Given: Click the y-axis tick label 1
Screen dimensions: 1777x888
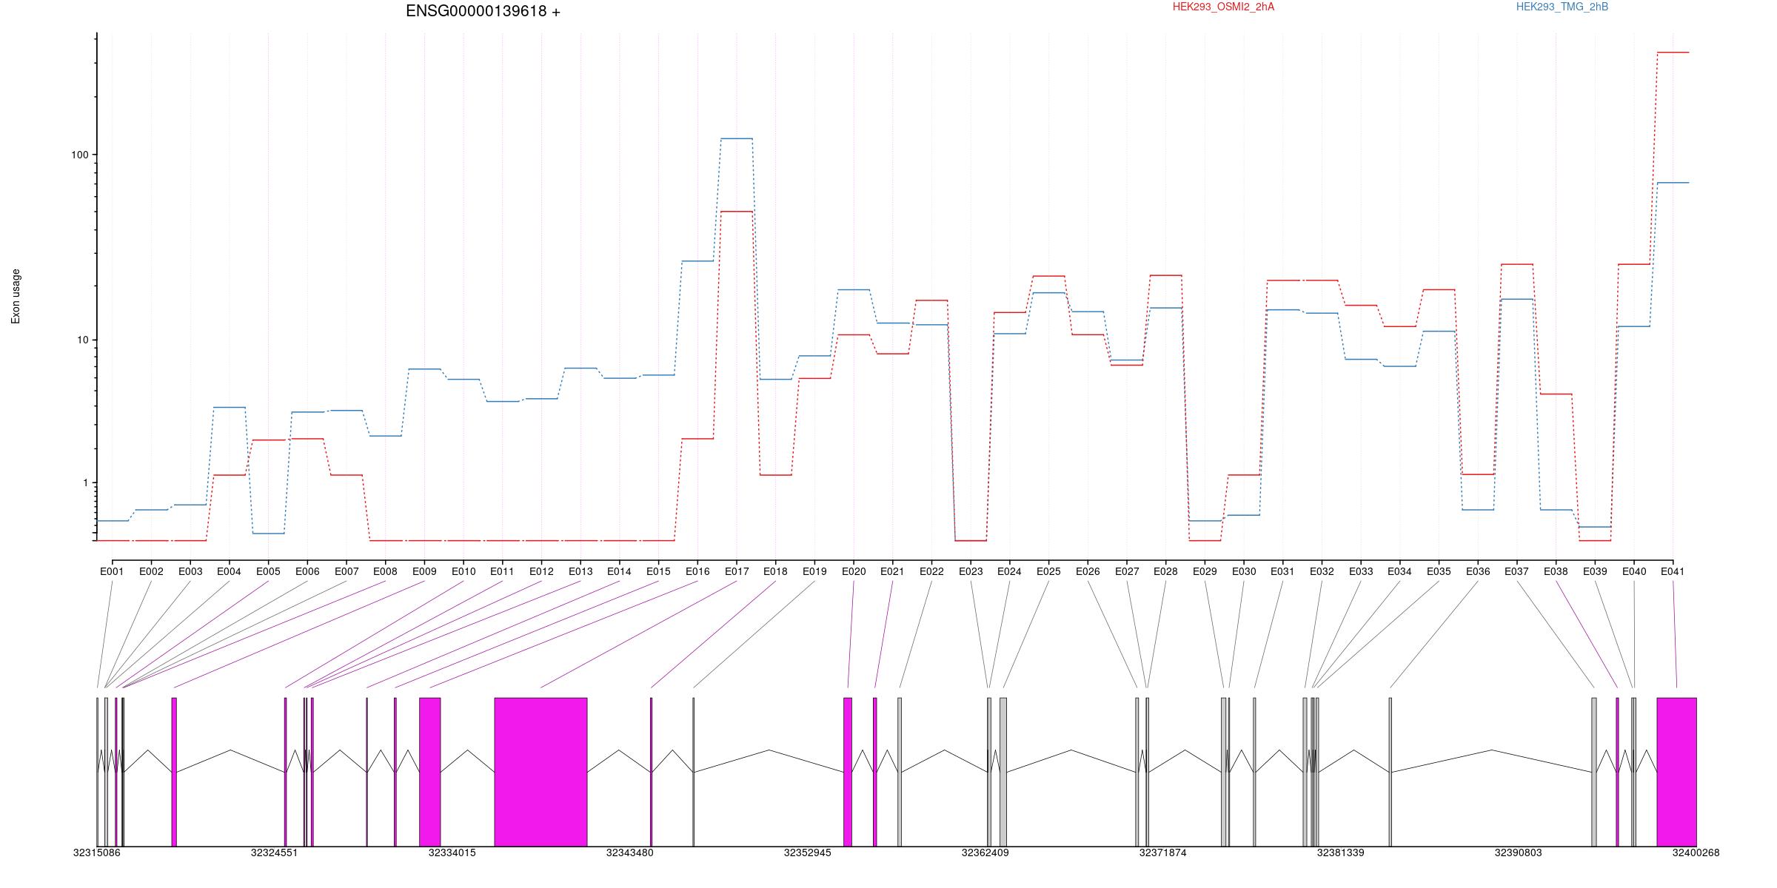Looking at the screenshot, I should [84, 482].
